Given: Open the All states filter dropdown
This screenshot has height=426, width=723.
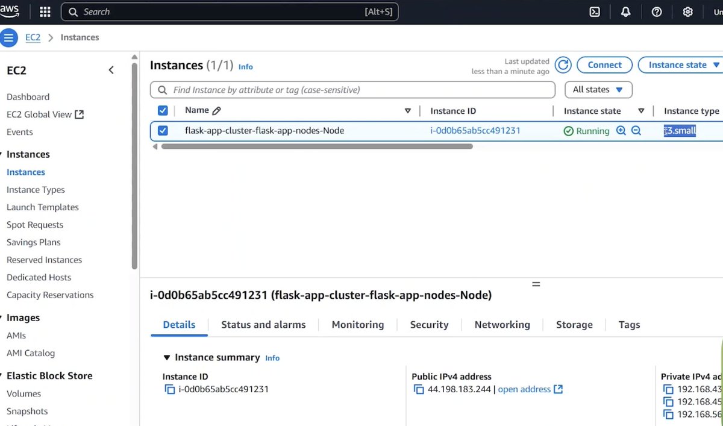Looking at the screenshot, I should tap(598, 90).
